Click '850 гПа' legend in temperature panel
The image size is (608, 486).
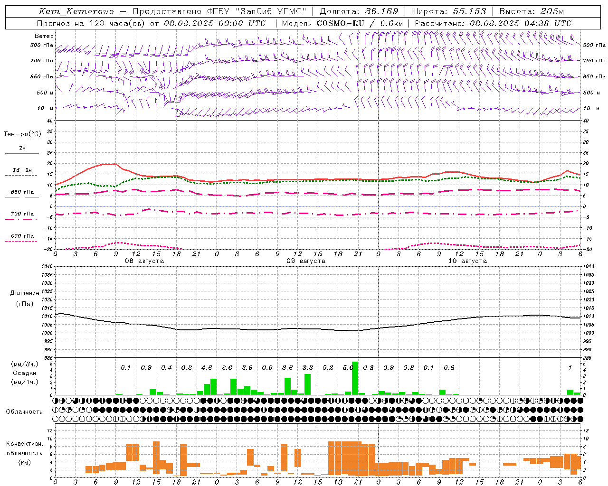click(x=22, y=192)
